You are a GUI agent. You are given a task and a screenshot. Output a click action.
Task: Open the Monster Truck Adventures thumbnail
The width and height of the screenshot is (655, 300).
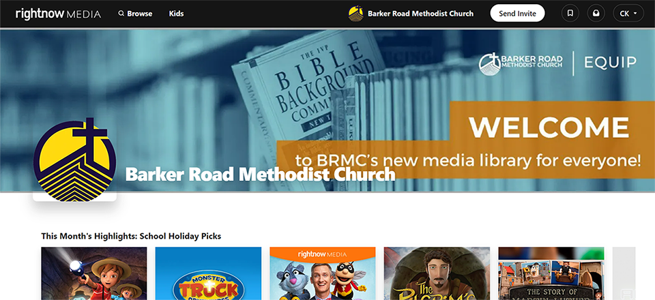tap(208, 273)
